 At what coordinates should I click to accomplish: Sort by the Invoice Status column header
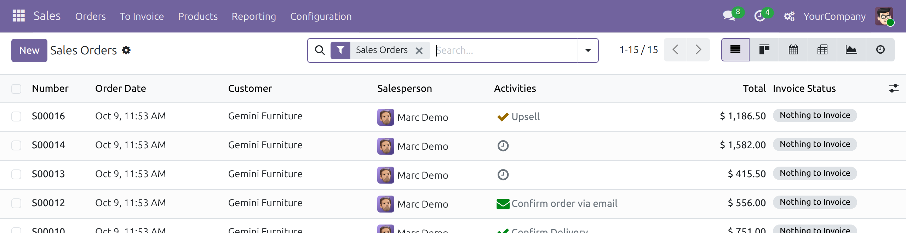coord(804,88)
